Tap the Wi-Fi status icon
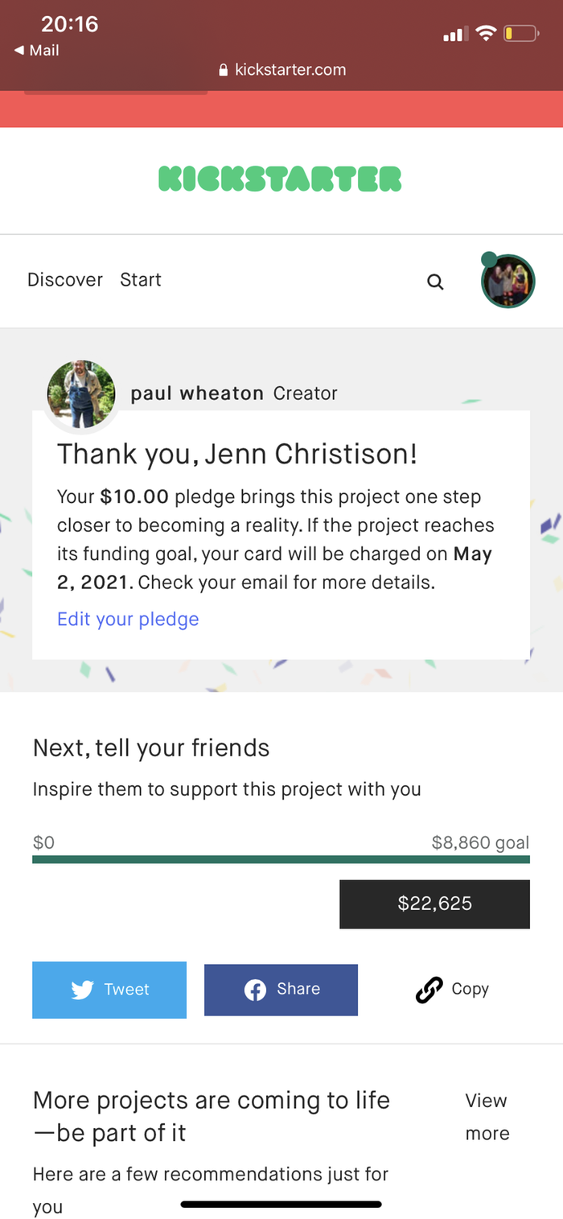563x1219 pixels. click(485, 33)
